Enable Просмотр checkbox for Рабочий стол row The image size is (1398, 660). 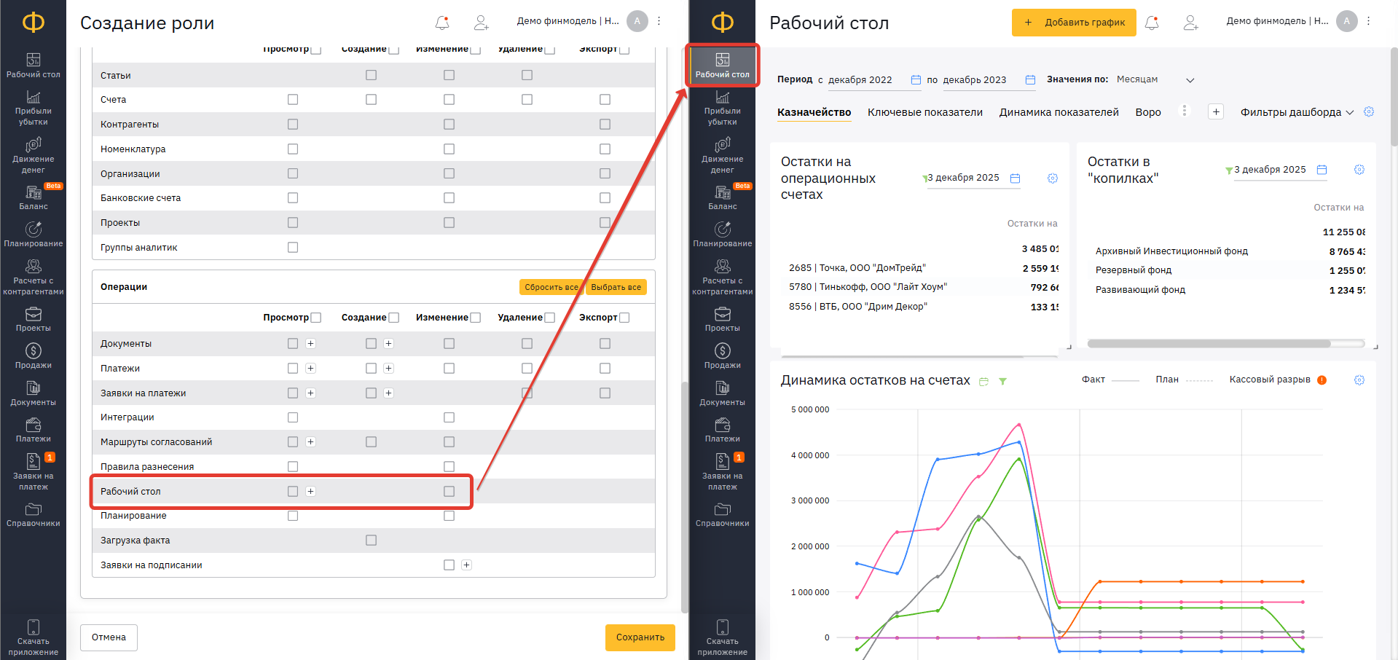[293, 492]
